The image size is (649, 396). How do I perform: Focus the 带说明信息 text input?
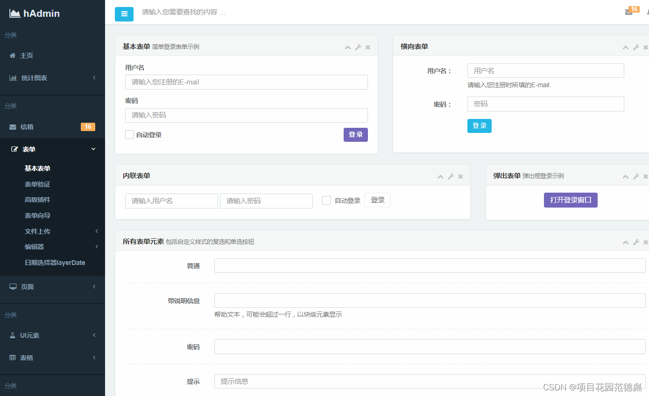pyautogui.click(x=430, y=301)
